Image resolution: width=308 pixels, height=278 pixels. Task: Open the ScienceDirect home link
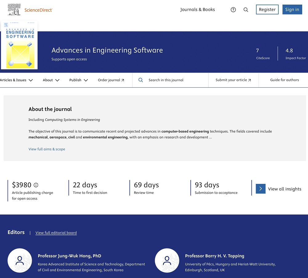38,10
